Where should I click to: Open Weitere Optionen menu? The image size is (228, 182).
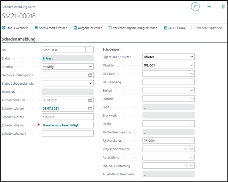pyautogui.click(x=209, y=28)
